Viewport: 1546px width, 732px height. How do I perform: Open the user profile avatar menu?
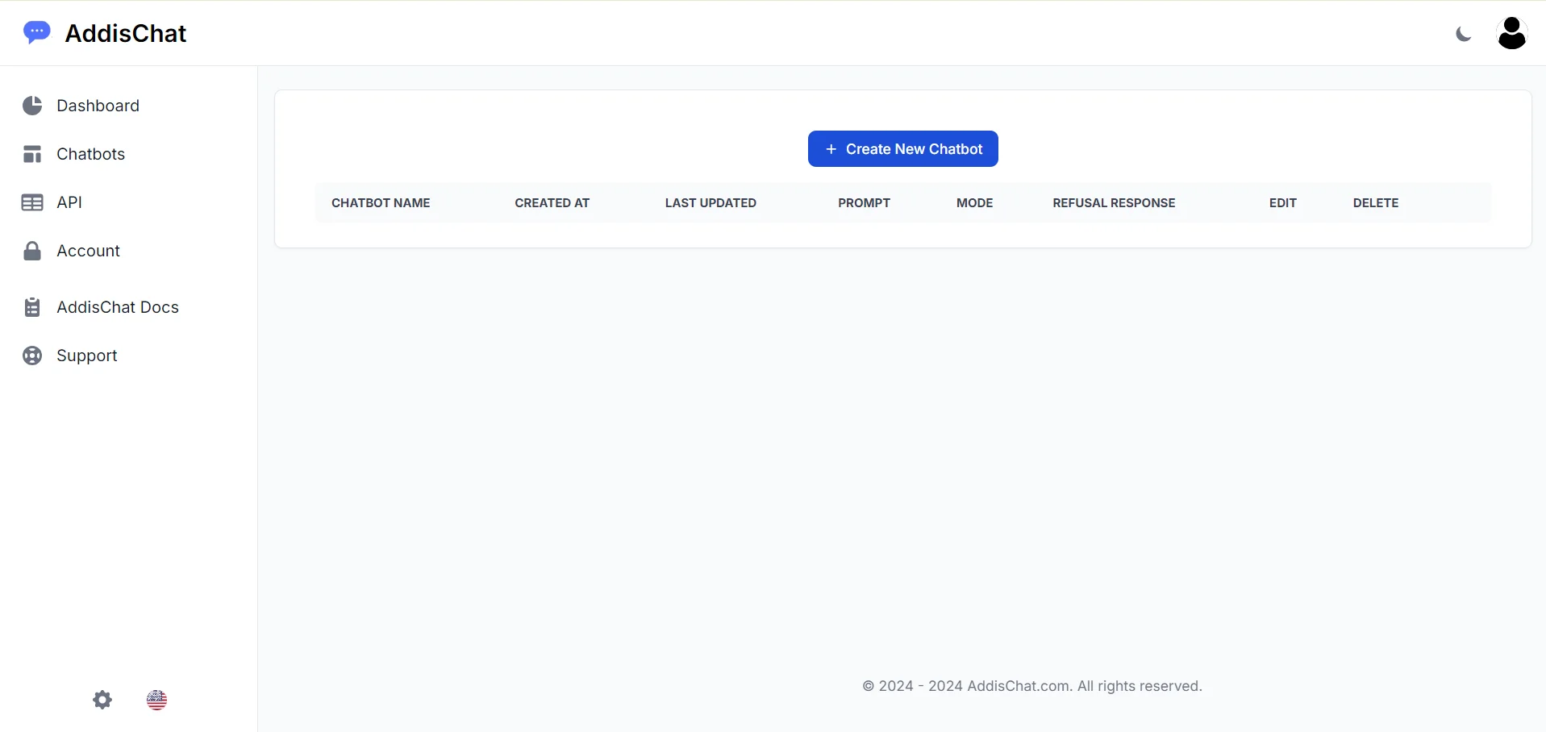(1511, 33)
